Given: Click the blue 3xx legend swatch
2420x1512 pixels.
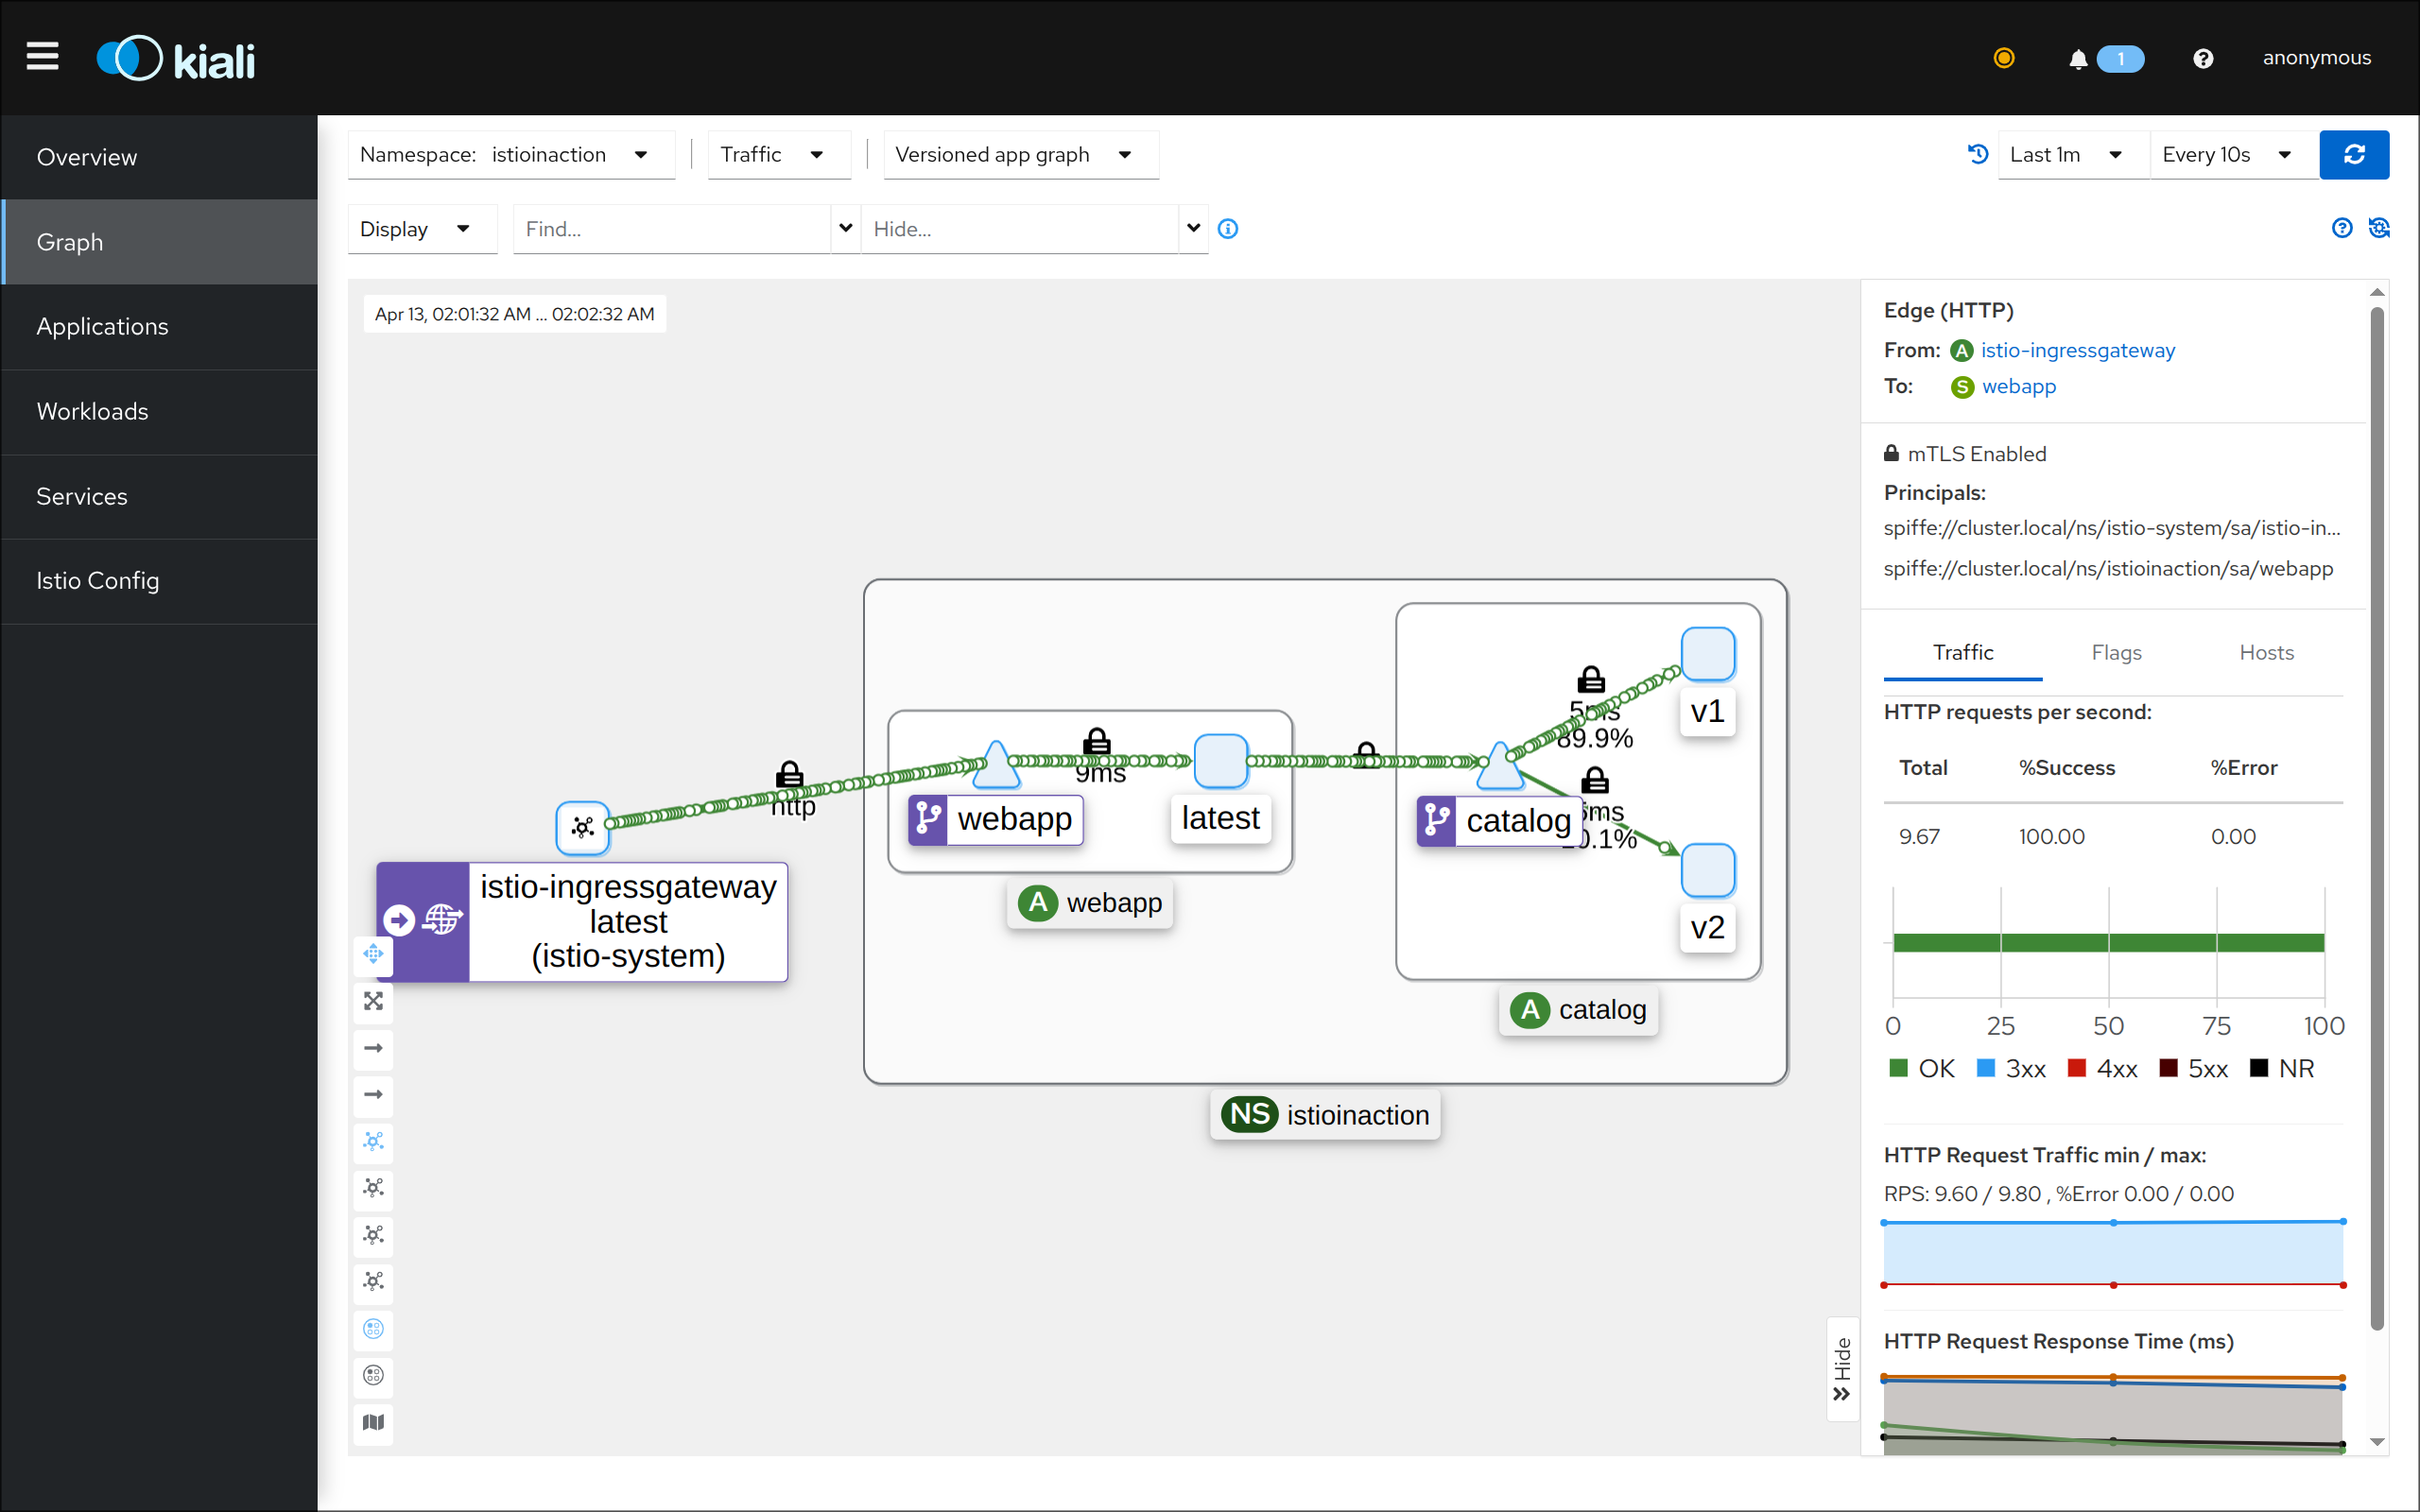Looking at the screenshot, I should click(x=1986, y=1068).
